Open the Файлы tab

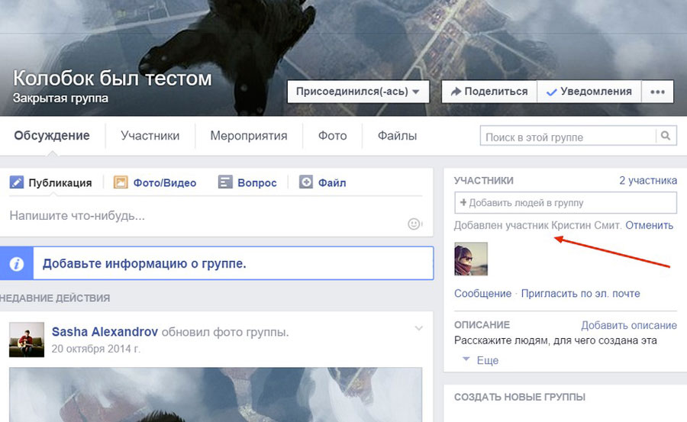398,136
